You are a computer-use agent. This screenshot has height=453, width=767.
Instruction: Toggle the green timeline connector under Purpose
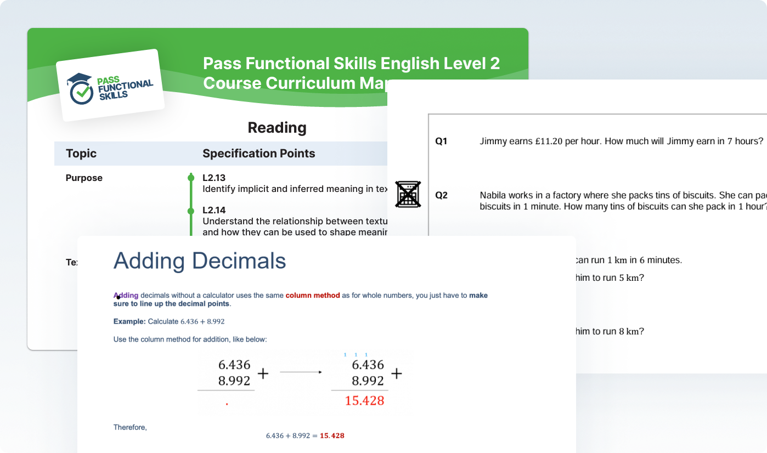pos(191,195)
